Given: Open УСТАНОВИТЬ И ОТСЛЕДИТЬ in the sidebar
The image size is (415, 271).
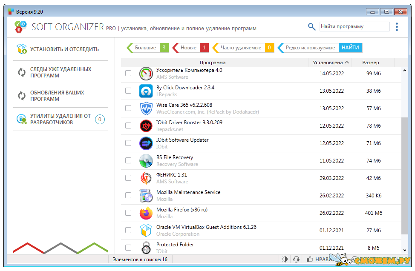Looking at the screenshot, I should pos(61,49).
